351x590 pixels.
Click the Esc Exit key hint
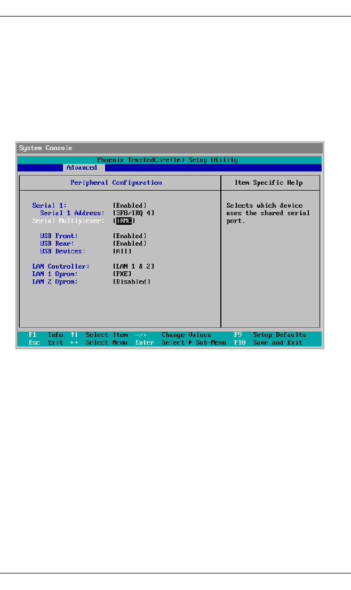click(46, 342)
